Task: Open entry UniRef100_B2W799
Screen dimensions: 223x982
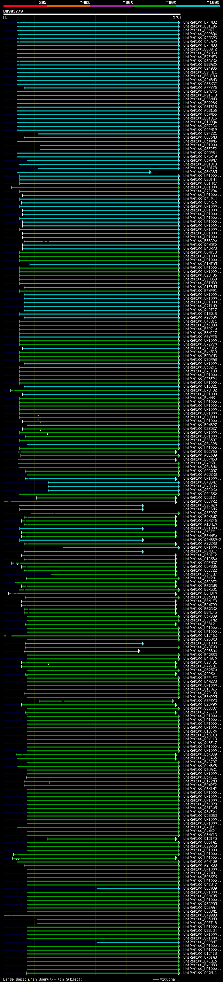Action: 200,605
